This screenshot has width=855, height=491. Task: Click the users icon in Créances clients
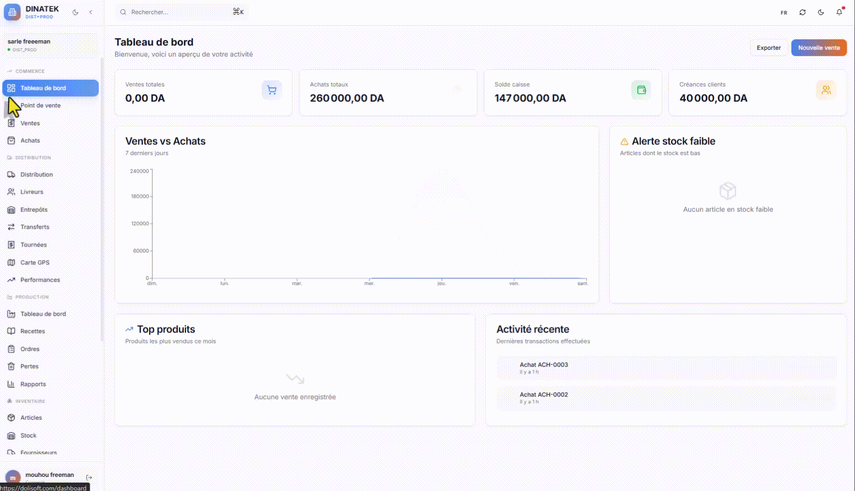pos(826,90)
